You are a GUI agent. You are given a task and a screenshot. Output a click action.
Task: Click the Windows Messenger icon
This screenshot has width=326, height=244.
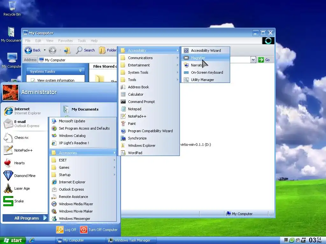54,219
